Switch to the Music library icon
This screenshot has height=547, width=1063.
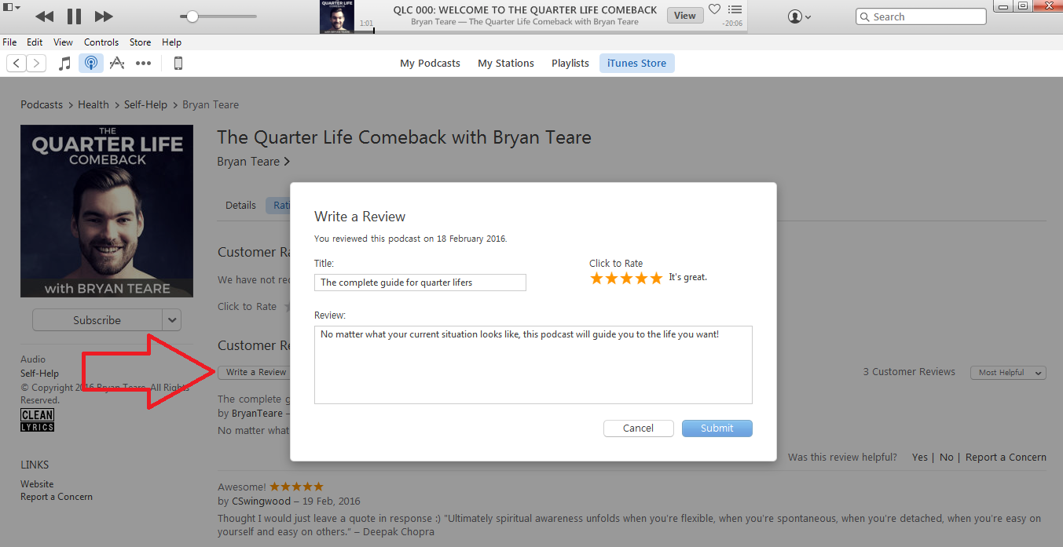click(x=65, y=64)
